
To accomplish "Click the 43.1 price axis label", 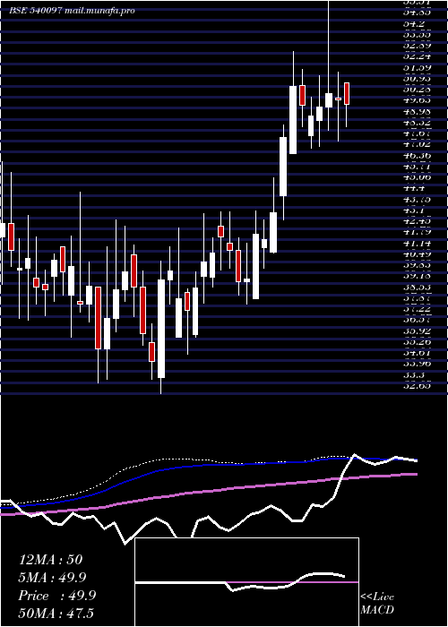I will pos(414,210).
